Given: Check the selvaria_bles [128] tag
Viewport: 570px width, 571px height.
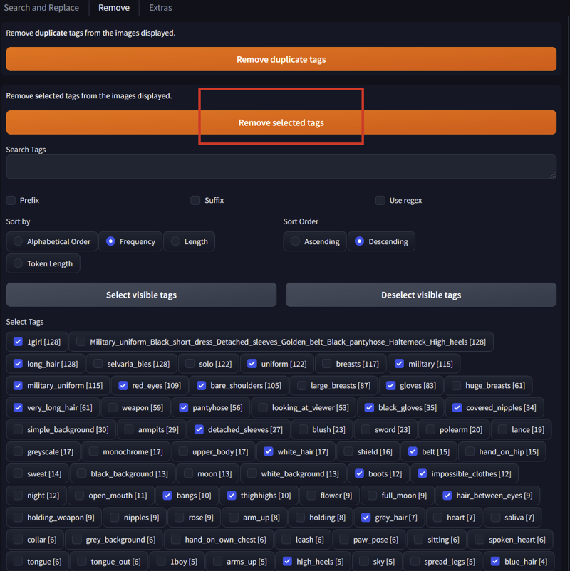Looking at the screenshot, I should 98,363.
